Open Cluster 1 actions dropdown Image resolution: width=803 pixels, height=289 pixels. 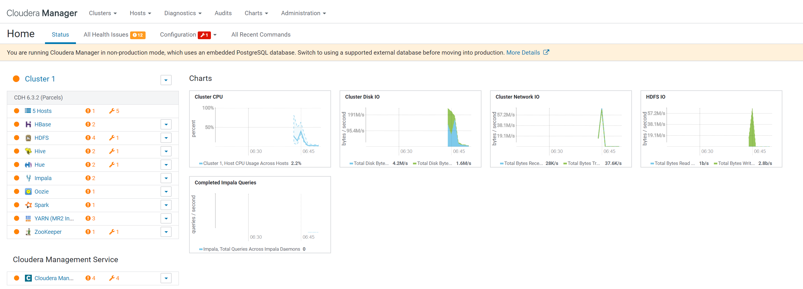tap(166, 80)
